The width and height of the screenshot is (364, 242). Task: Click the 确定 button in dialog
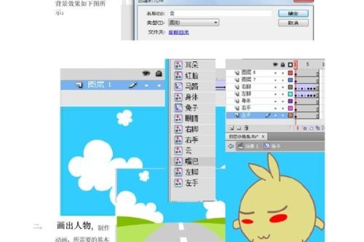pyautogui.click(x=293, y=13)
